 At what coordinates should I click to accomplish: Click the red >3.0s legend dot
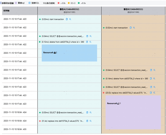pyautogui.click(x=58, y=3)
